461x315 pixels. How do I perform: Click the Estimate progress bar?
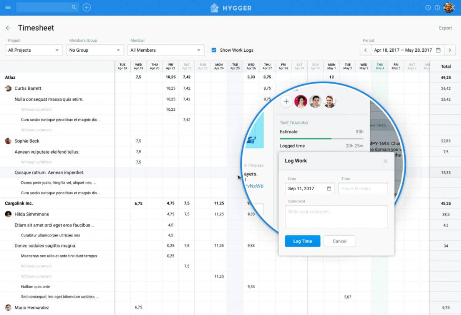coord(322,138)
